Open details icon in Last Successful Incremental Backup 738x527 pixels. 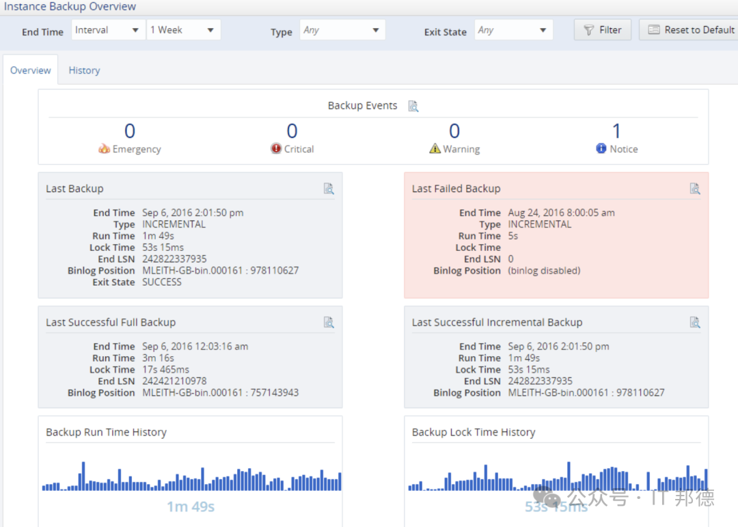point(695,323)
